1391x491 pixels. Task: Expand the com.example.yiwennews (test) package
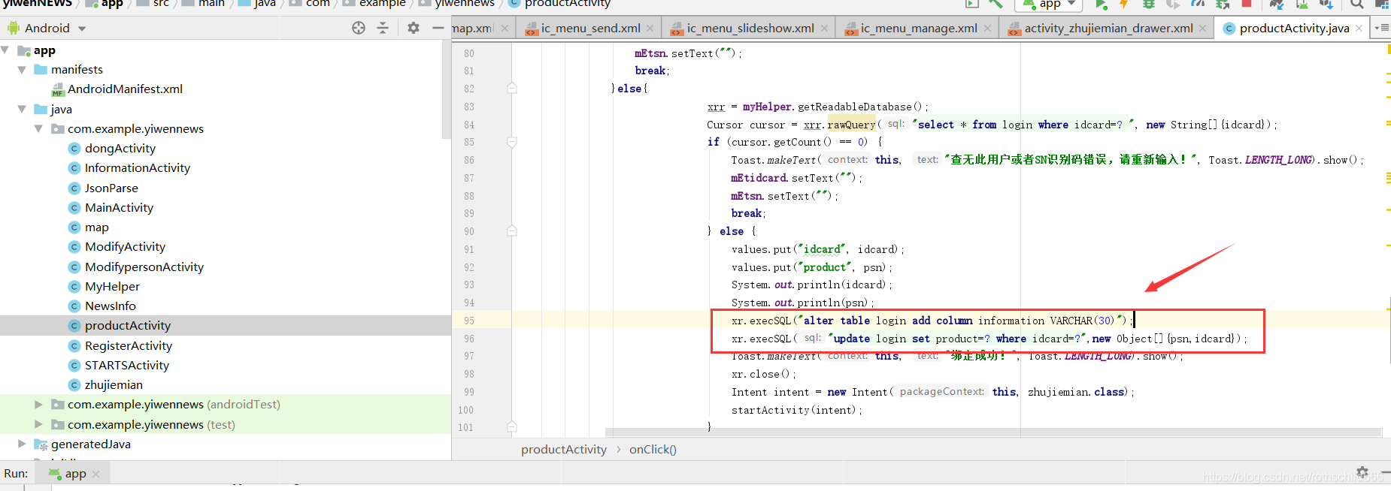(x=38, y=424)
